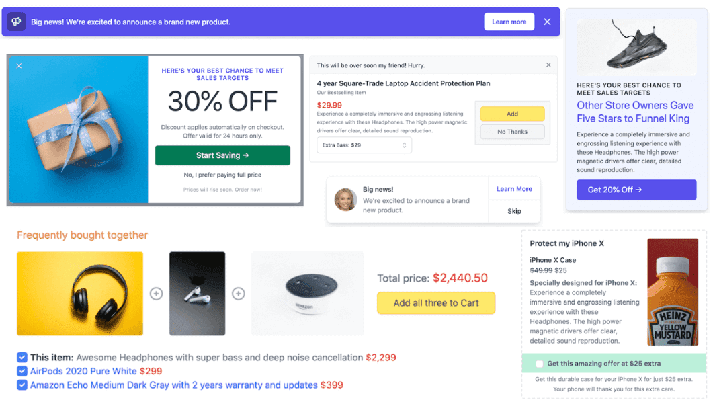715x404 pixels.
Task: Click the plus icon between headphones and AirPods
Action: tap(156, 294)
